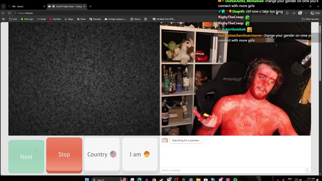The height and width of the screenshot is (181, 322).
Task: Open the ZenMate Free VPN bookmark
Action: click(164, 19)
